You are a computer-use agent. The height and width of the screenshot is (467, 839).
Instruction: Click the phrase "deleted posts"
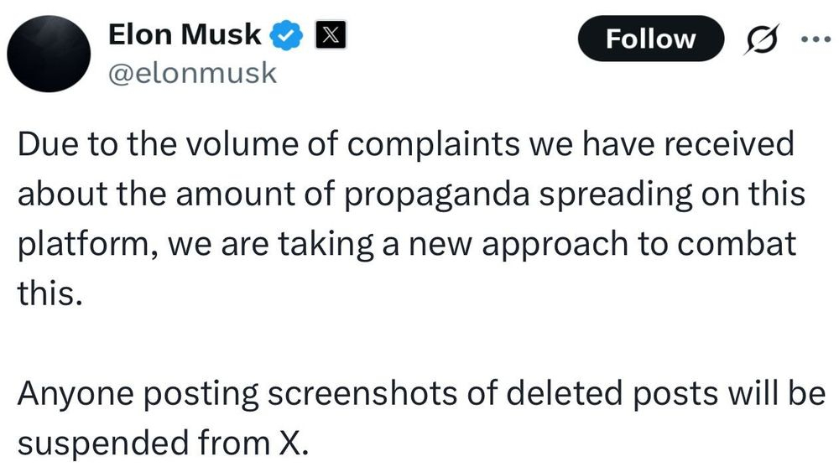tap(612, 394)
